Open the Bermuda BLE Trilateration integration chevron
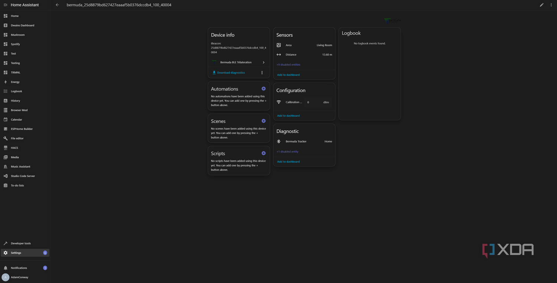 coord(264,62)
